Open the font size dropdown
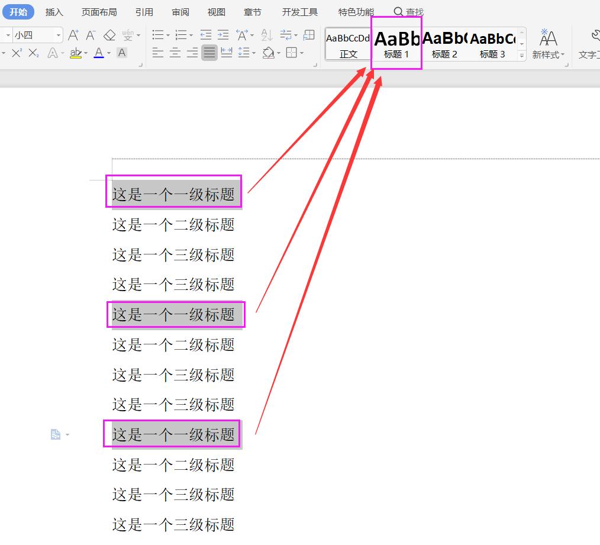 click(59, 34)
